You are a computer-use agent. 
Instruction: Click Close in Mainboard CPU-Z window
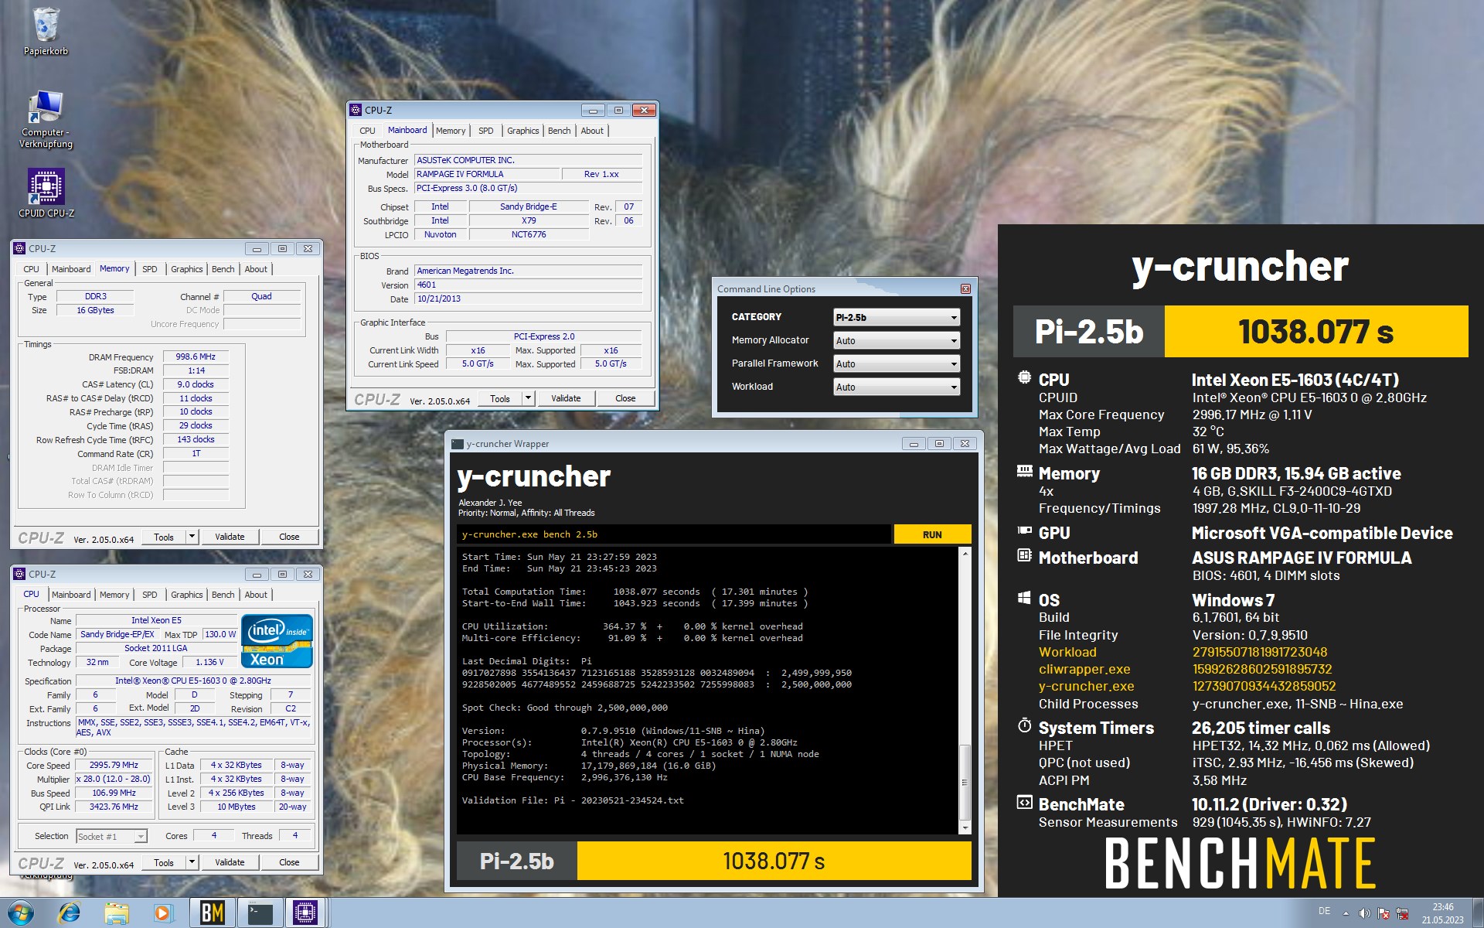pos(625,398)
